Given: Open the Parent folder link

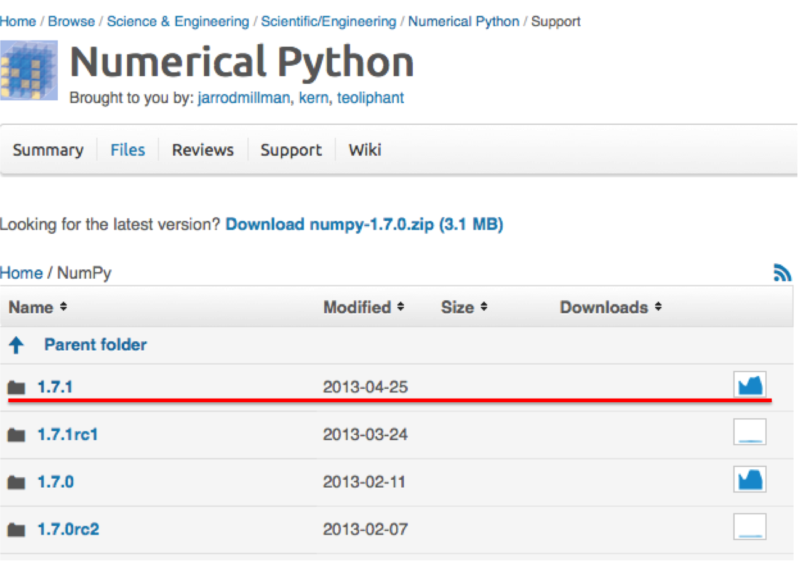Looking at the screenshot, I should 95,344.
